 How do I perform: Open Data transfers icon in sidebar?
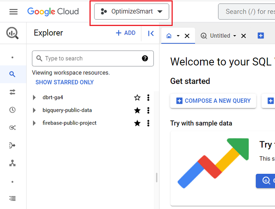pos(12,92)
